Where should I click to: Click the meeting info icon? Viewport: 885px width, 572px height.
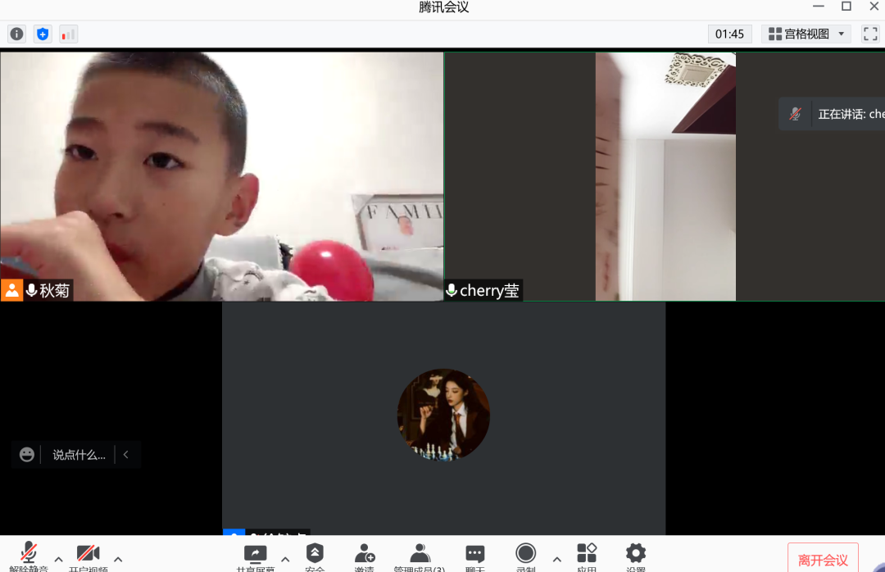pyautogui.click(x=16, y=34)
